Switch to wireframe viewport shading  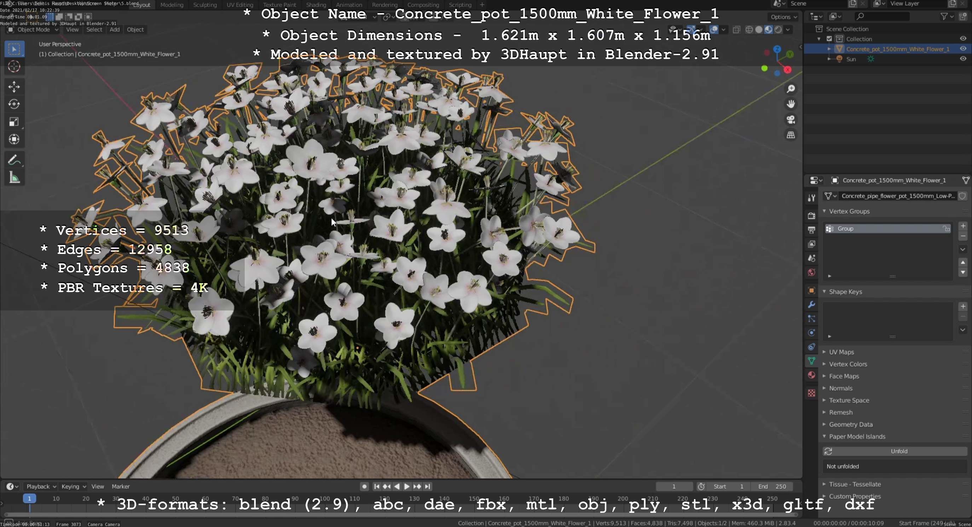point(750,29)
